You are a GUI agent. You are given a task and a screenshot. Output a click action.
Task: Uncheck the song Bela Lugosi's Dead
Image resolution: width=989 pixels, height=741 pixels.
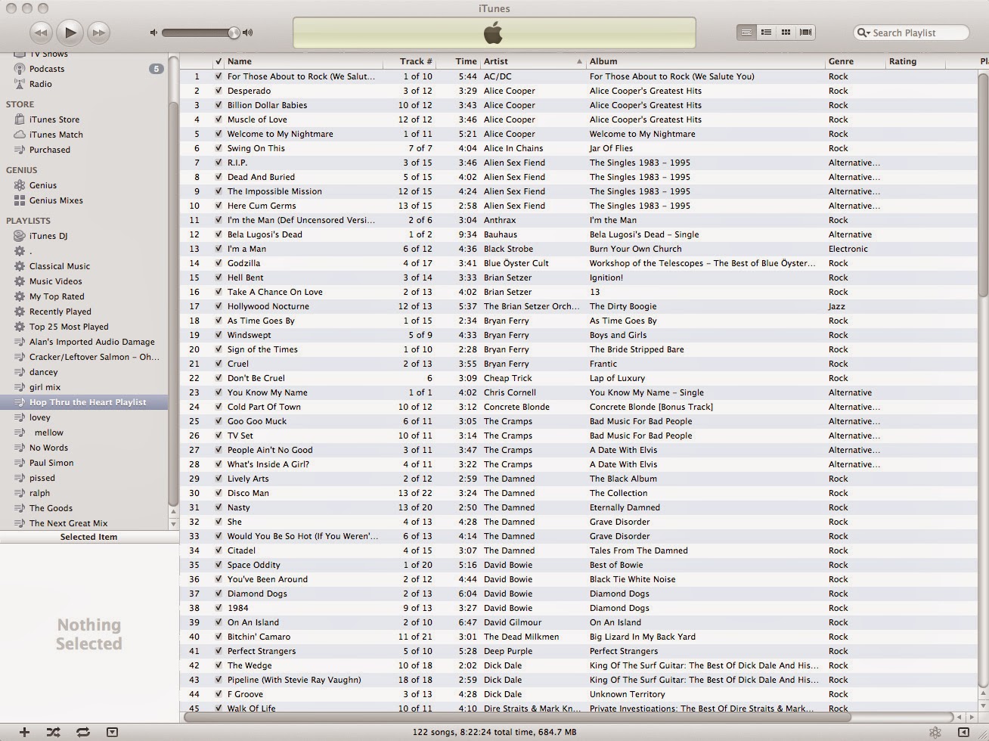click(x=219, y=234)
